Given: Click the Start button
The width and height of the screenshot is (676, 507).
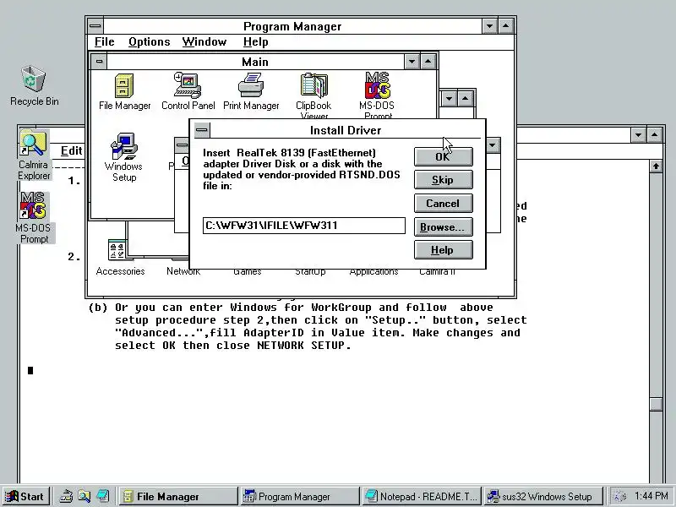Looking at the screenshot, I should click(x=26, y=496).
